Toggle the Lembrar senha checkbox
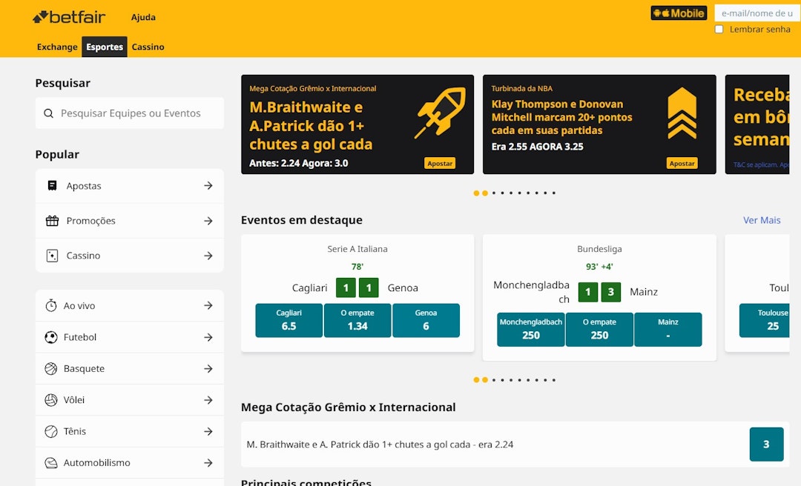801x486 pixels. (x=719, y=29)
